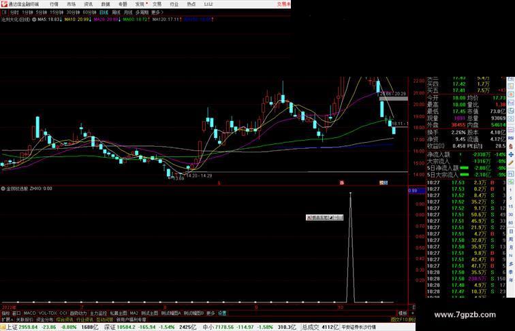Screen dimensions: 515x331
Task: Open the 指标 indicator button
Action: [5, 313]
